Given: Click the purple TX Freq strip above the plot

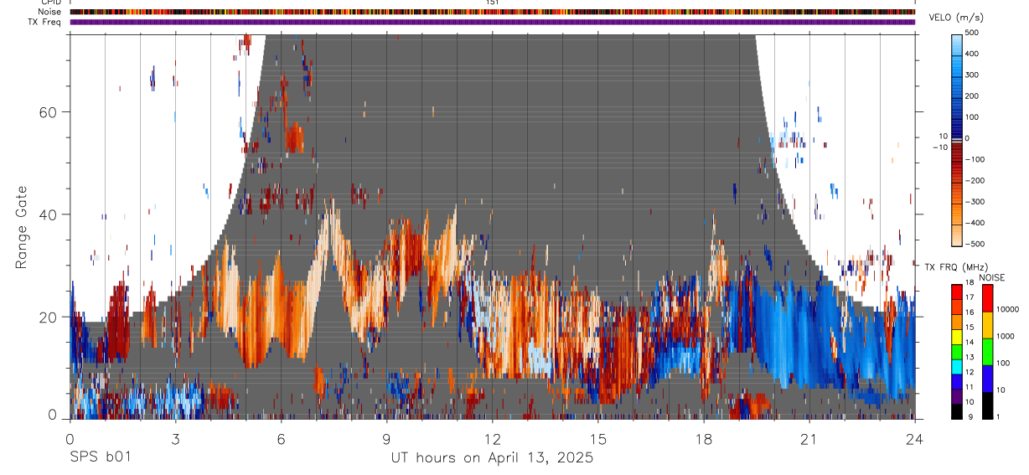Looking at the screenshot, I should [492, 22].
